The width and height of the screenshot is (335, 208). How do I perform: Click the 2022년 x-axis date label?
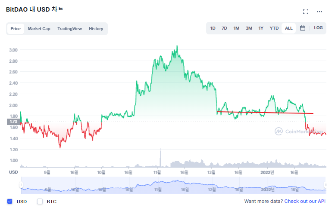[267, 172]
